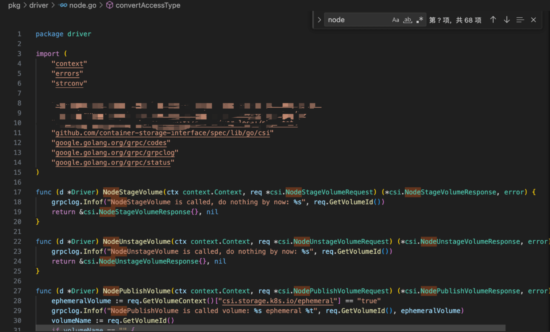Click NodeUnstageVolume function name on line 22
The image size is (550, 332).
[x=137, y=241]
